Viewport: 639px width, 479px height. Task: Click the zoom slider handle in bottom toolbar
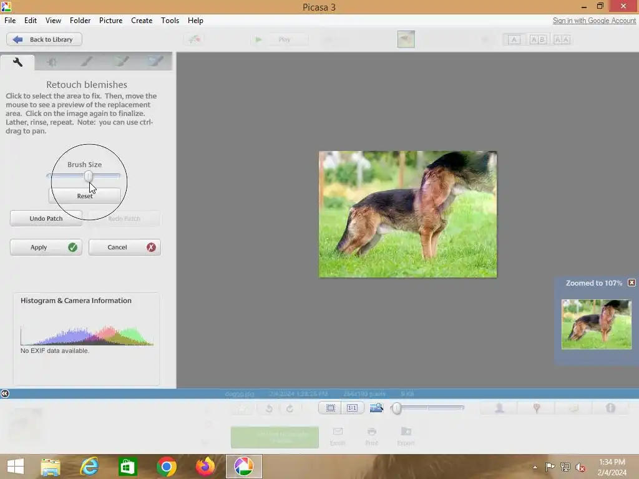(396, 408)
